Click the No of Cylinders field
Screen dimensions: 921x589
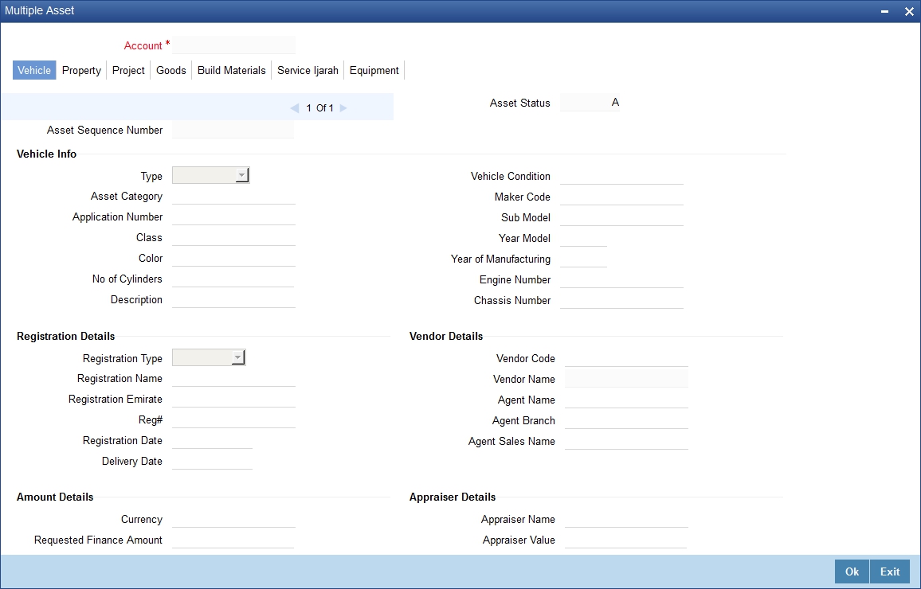click(233, 279)
